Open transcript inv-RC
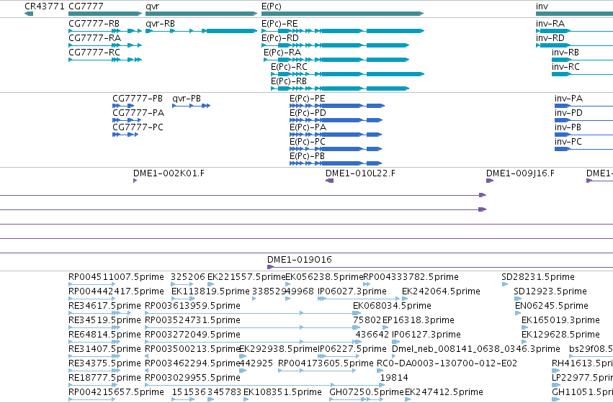 click(x=565, y=67)
